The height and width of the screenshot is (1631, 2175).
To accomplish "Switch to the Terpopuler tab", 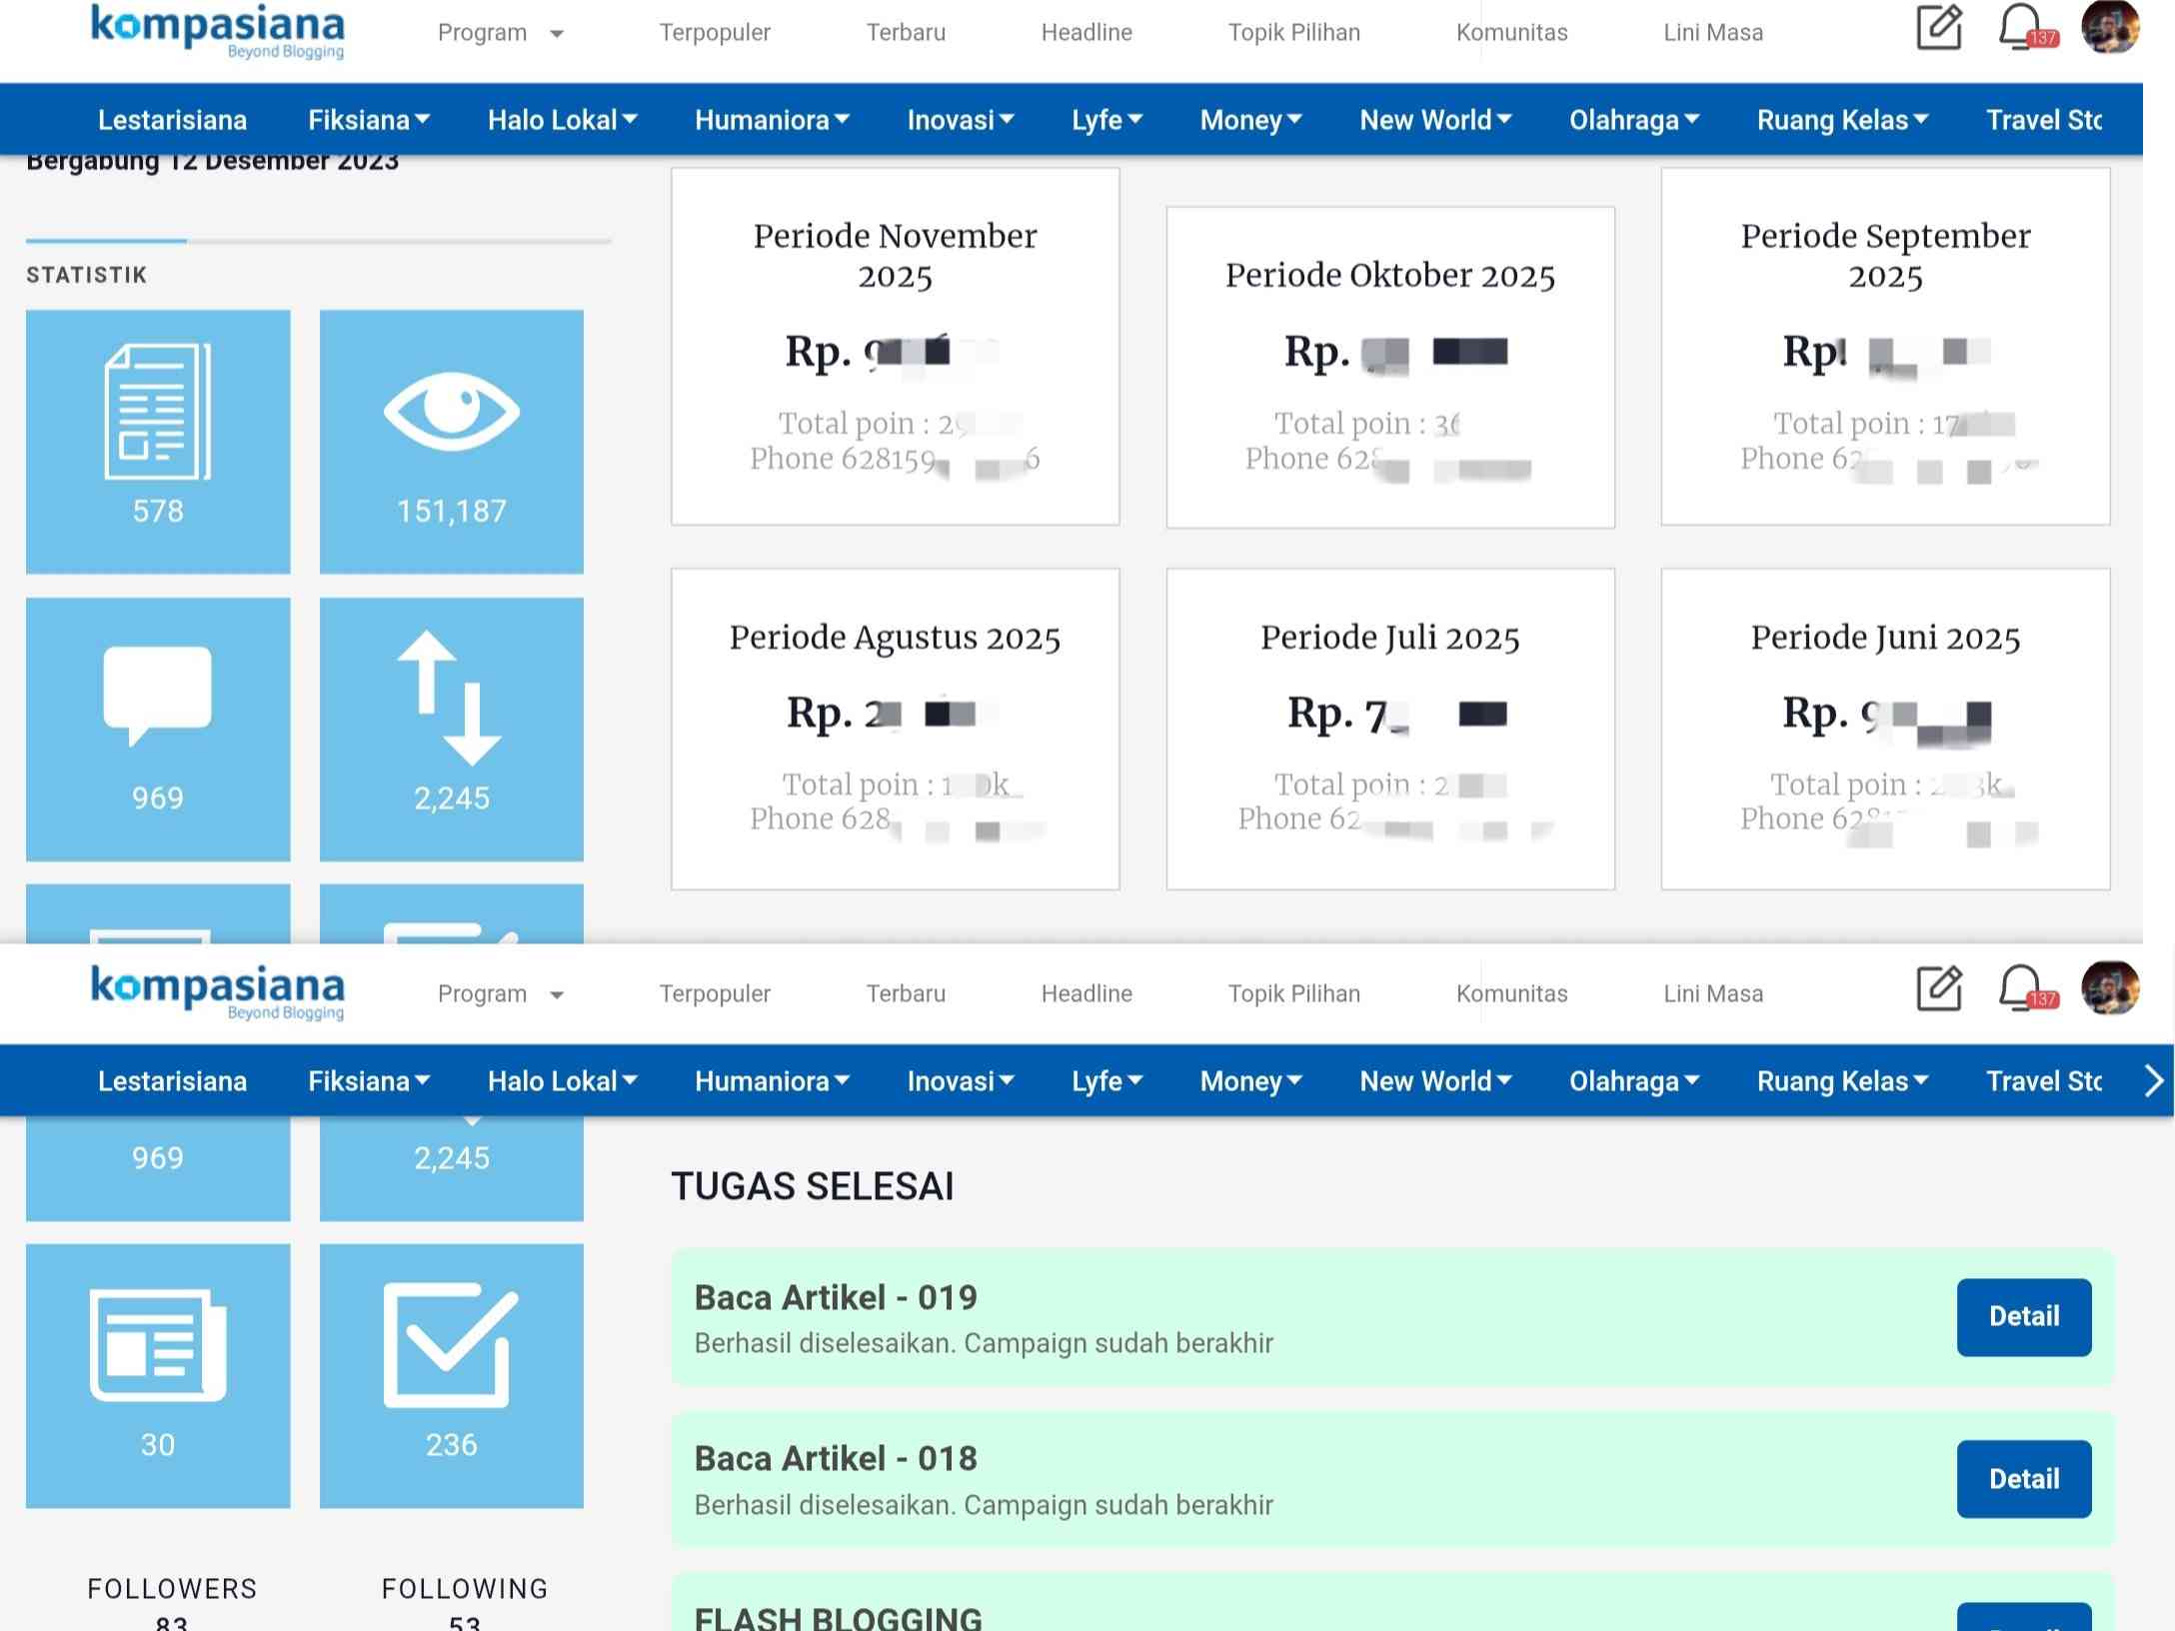I will (x=714, y=32).
